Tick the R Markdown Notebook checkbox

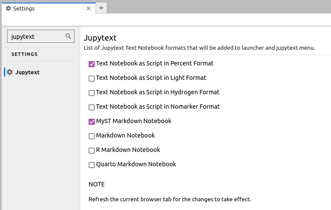click(91, 151)
